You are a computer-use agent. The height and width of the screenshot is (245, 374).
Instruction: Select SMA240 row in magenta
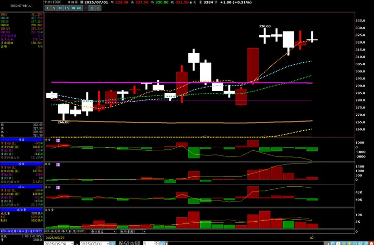pos(21,32)
